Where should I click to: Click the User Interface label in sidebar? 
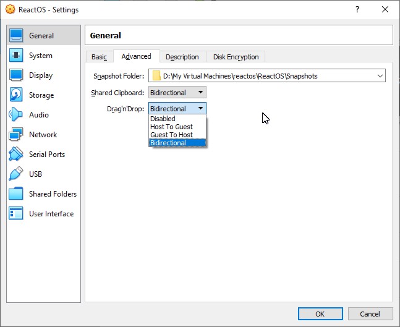coord(51,213)
